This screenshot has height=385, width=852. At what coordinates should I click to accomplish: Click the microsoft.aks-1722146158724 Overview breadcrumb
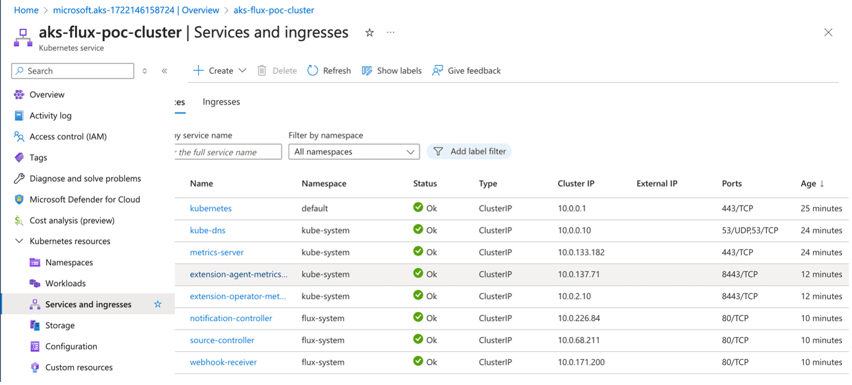tap(136, 10)
